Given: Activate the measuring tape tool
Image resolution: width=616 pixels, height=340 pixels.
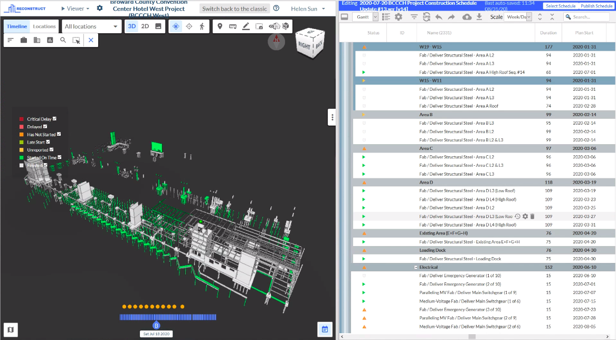Looking at the screenshot, I should pos(233,26).
